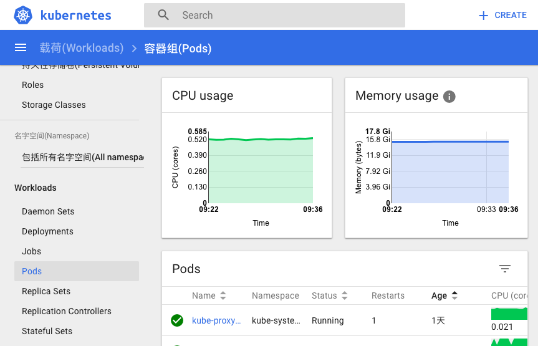Open Storage Classes in sidebar

[x=54, y=105]
